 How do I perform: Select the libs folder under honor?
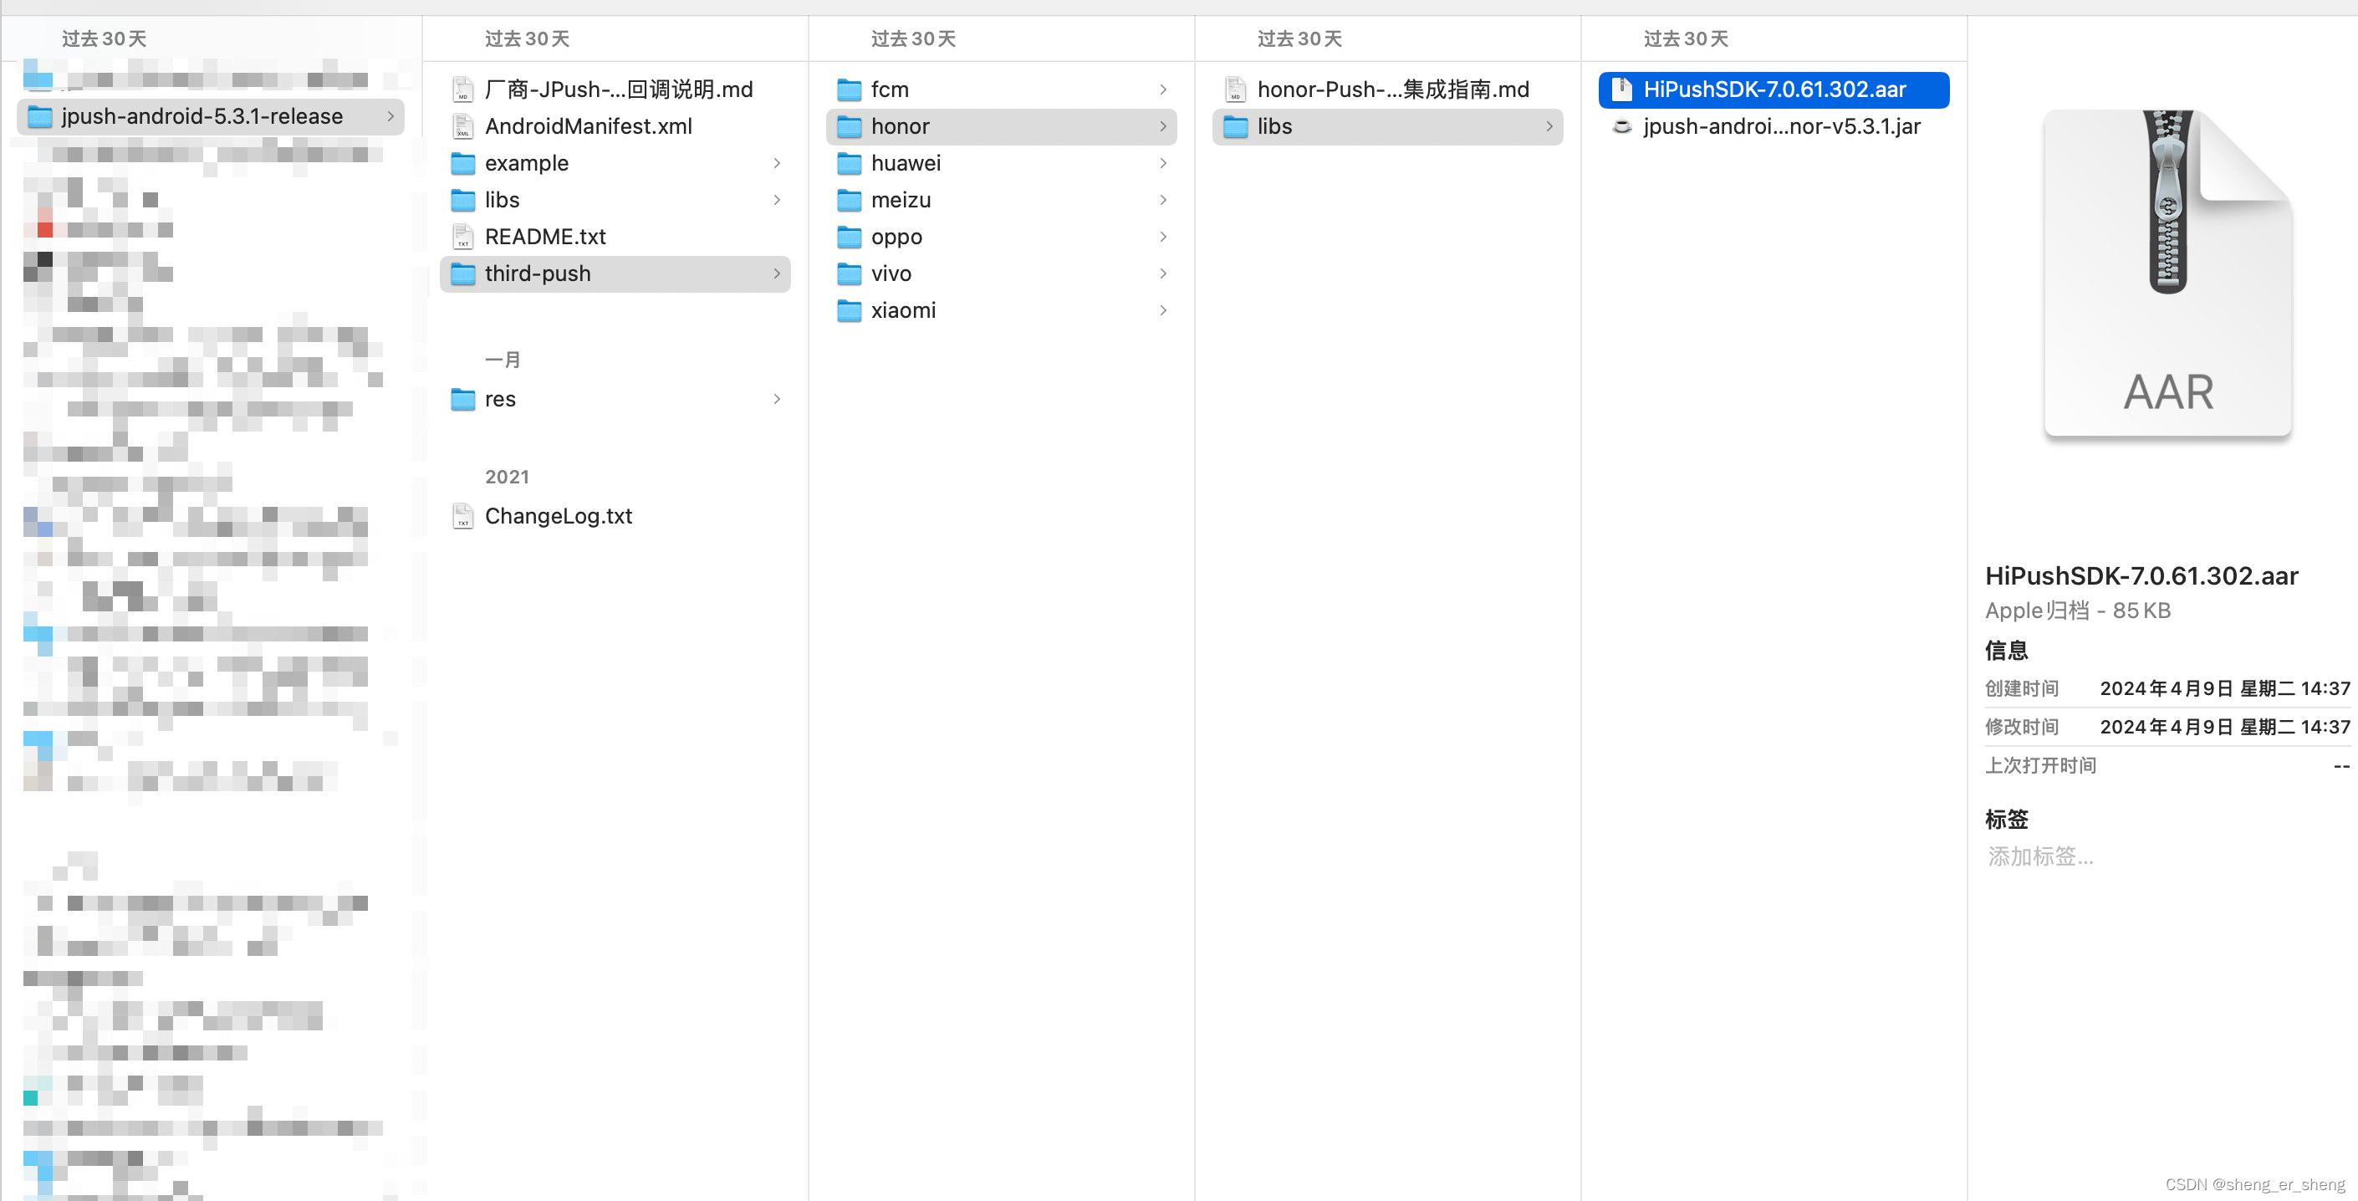pyautogui.click(x=1274, y=126)
